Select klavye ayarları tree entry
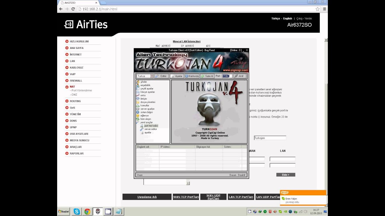Image resolution: width=385 pixels, height=216 pixels. pyautogui.click(x=147, y=92)
